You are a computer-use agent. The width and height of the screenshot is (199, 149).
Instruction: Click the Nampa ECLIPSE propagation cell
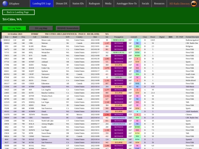tap(119, 65)
